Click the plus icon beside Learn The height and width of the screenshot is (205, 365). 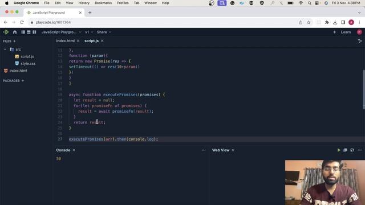334,32
